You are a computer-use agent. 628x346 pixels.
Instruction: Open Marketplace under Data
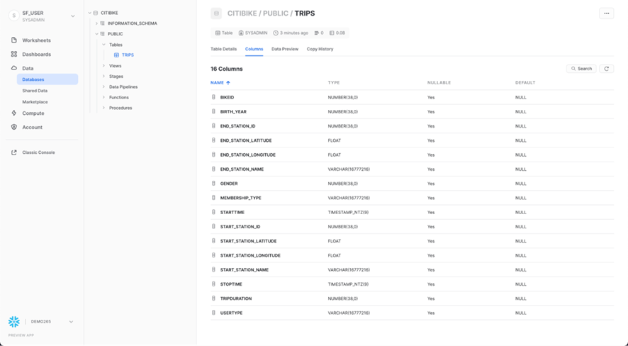pos(35,102)
